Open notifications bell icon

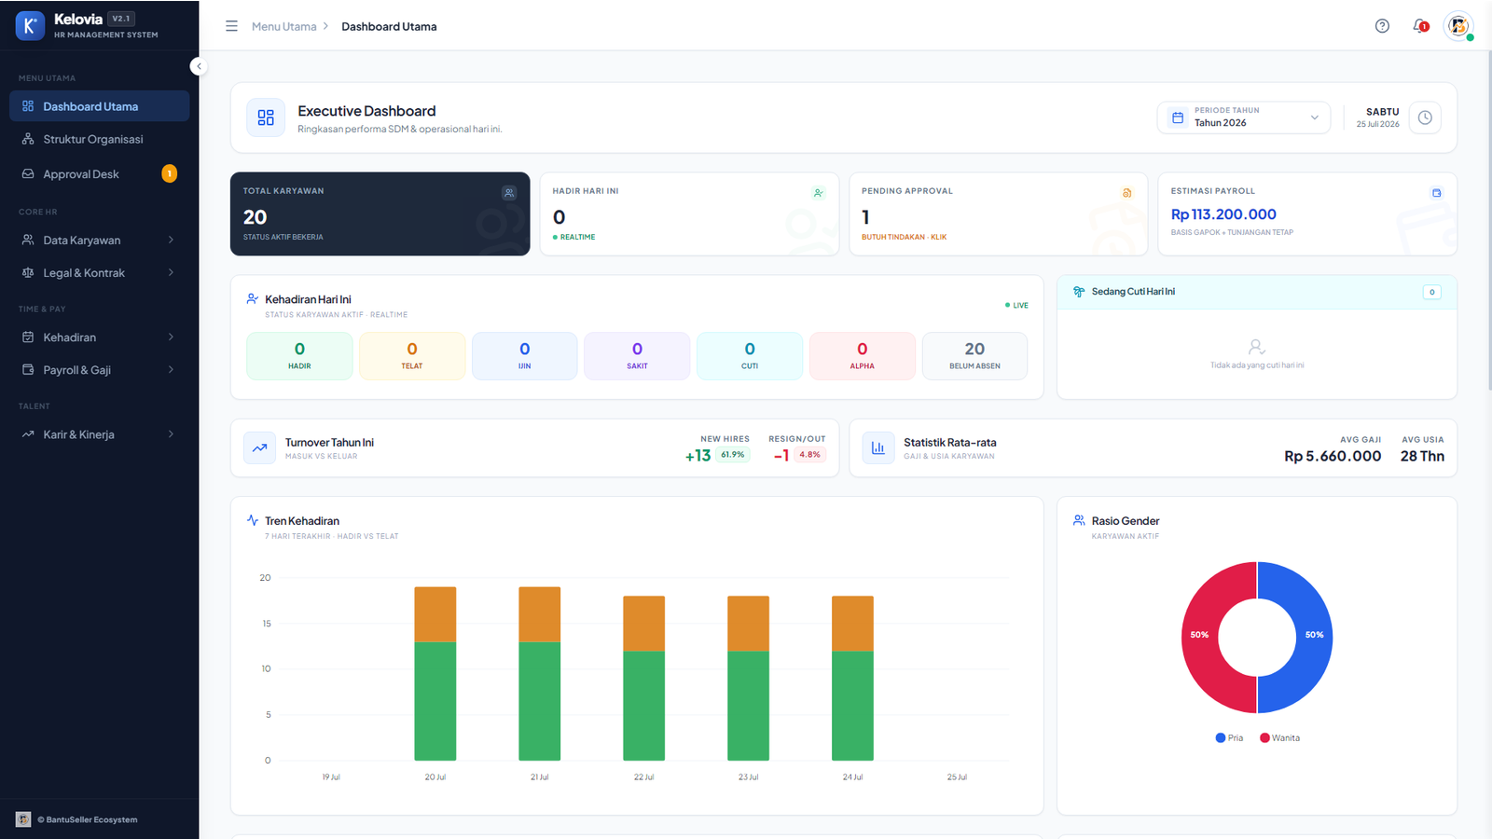(x=1420, y=26)
